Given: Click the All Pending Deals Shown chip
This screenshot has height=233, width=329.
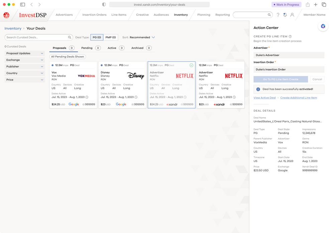Looking at the screenshot, I should click(x=68, y=56).
